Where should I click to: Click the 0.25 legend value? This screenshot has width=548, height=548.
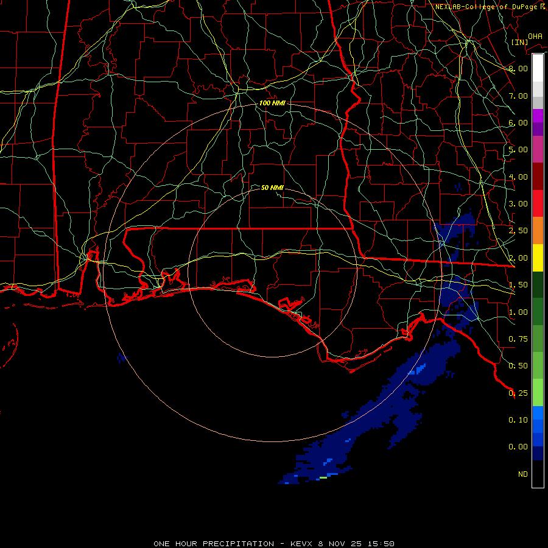(x=518, y=393)
